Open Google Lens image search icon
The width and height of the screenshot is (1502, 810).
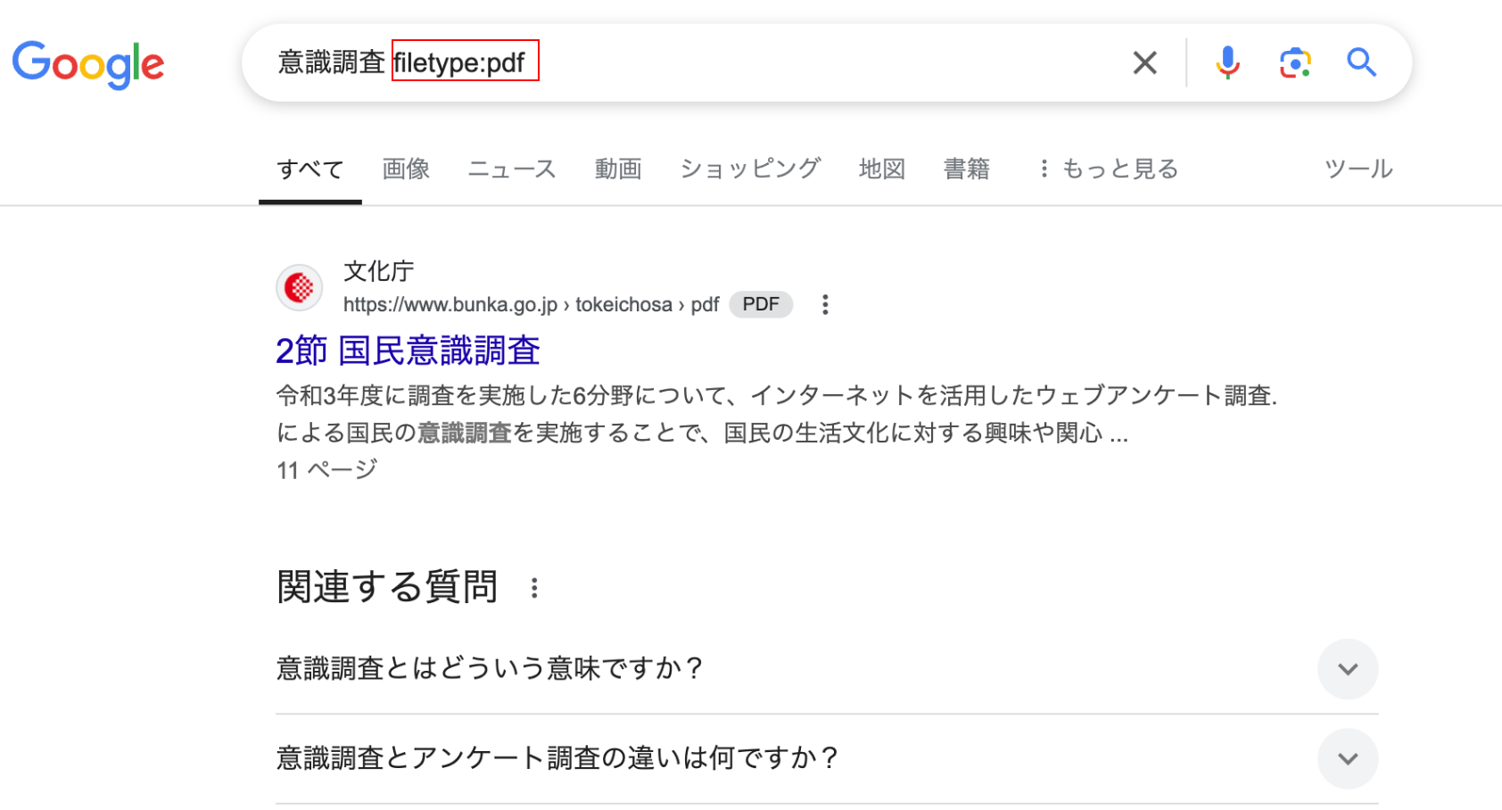pos(1295,62)
